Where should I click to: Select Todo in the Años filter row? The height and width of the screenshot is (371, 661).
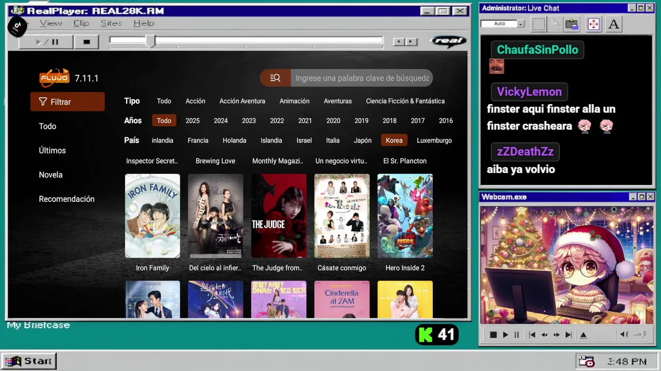(164, 121)
